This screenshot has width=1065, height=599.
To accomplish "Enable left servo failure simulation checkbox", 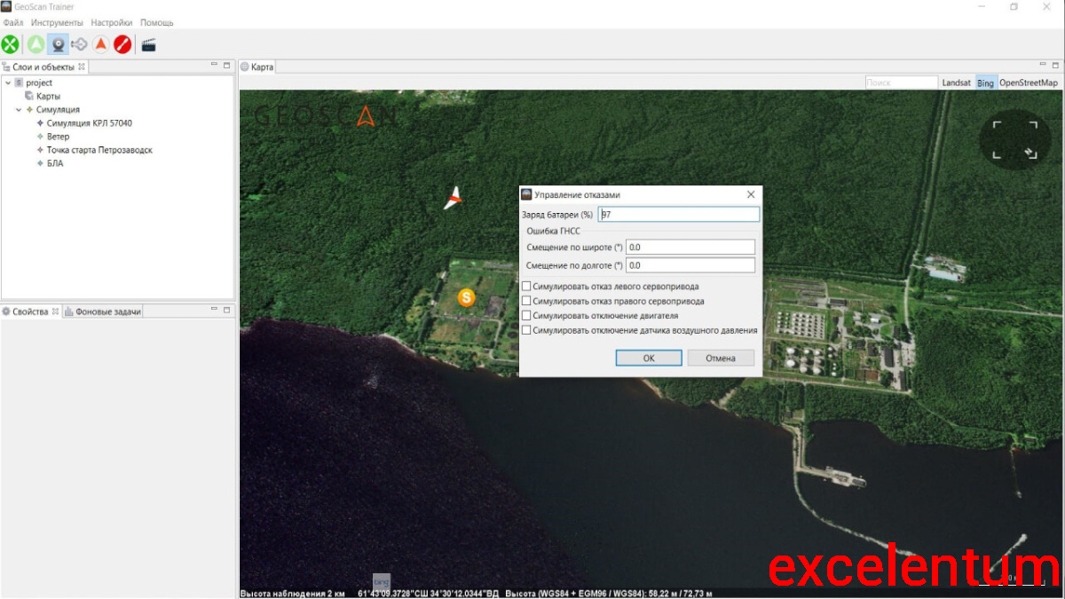I will 526,287.
